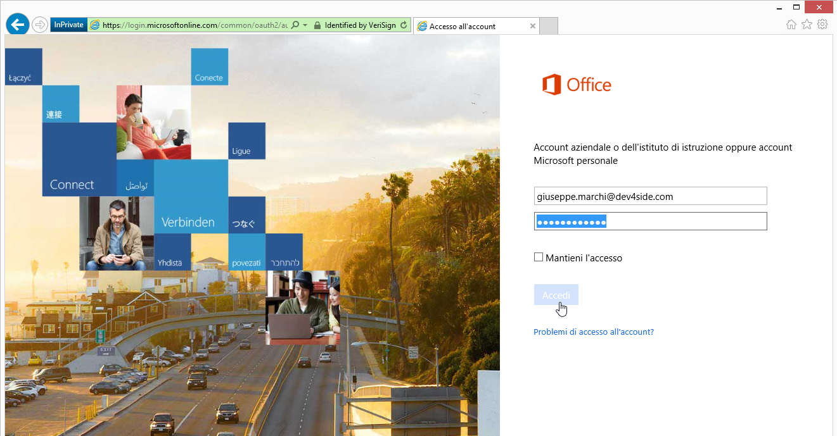Close the Accesso all'account tab

click(x=532, y=26)
